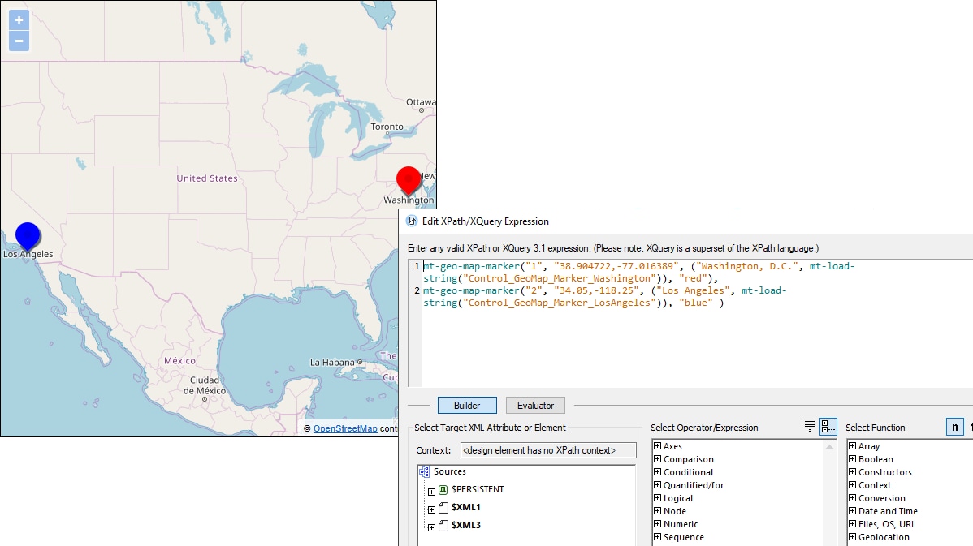Screen dimensions: 973x546
Task: Click the red Washington map marker
Action: click(x=408, y=179)
